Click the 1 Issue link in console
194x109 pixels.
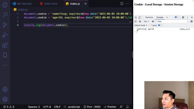(156, 25)
